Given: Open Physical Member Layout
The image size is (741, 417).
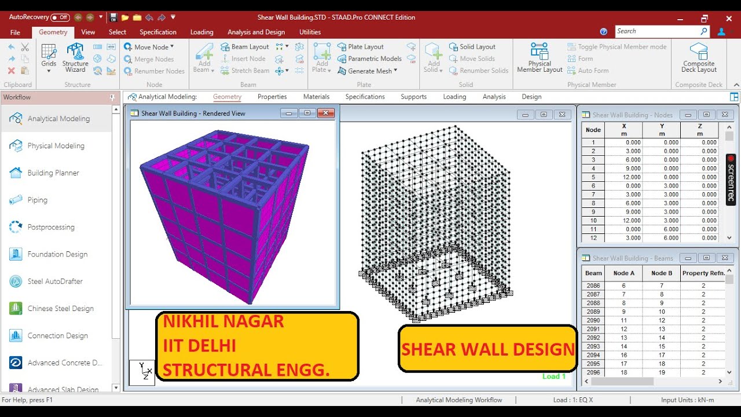Looking at the screenshot, I should (540, 58).
